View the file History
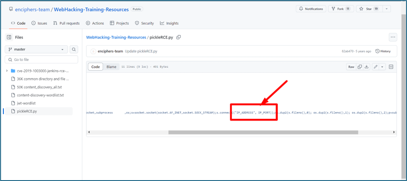Image resolution: width=407 pixels, height=181 pixels. click(x=383, y=51)
